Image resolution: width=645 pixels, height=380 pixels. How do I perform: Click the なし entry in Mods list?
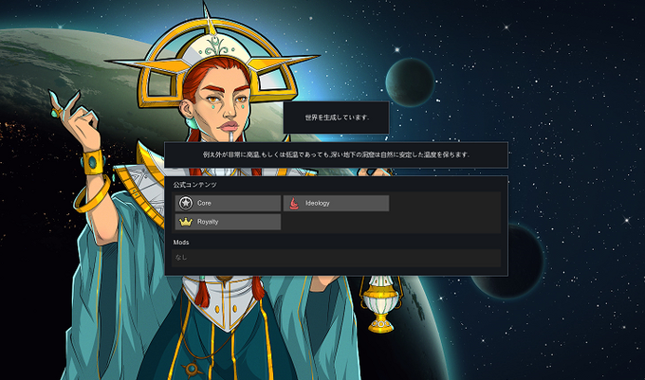[x=181, y=258]
